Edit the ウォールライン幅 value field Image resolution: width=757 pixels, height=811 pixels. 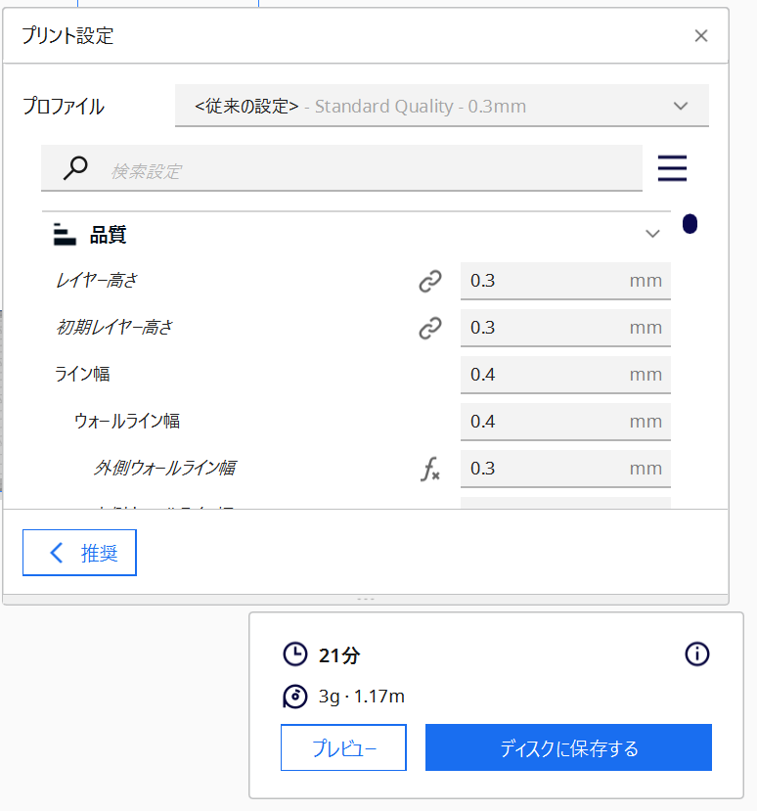(565, 422)
